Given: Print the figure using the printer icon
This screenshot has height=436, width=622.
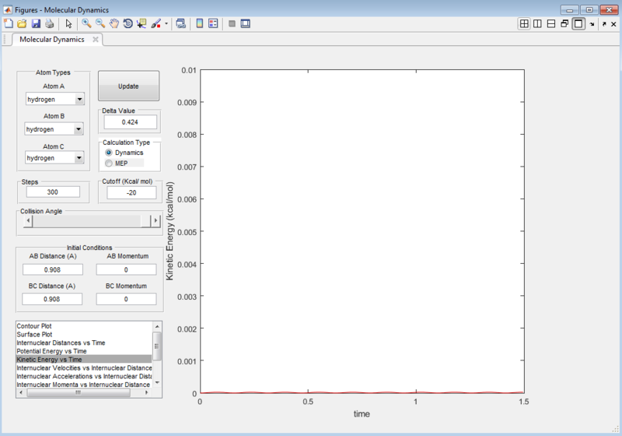Looking at the screenshot, I should coord(49,23).
